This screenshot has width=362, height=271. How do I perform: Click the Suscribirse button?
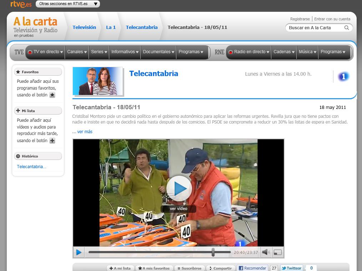pos(189,268)
